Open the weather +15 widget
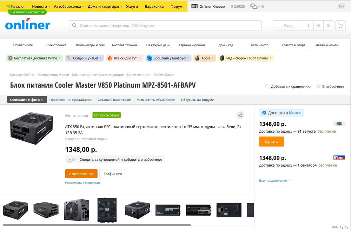Screen dimensions: 351x231 point(257,6)
